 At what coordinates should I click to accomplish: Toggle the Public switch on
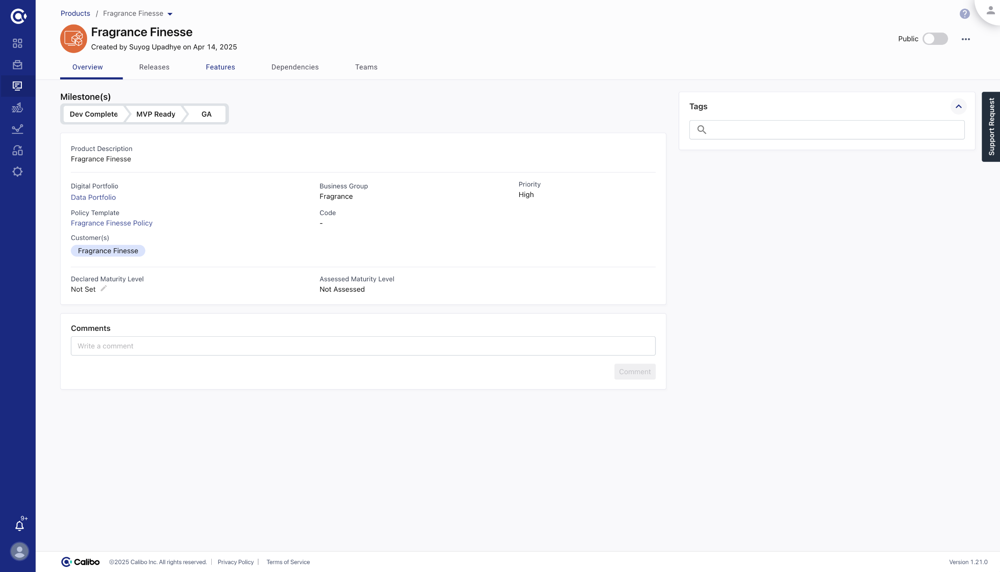(x=935, y=39)
